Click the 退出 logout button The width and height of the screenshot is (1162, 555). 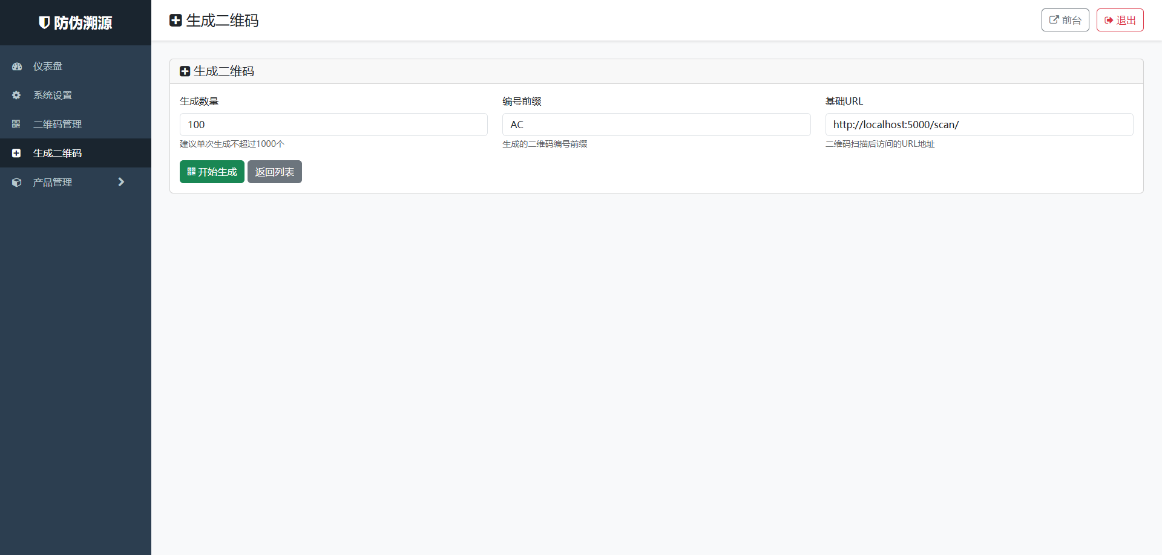(1120, 20)
